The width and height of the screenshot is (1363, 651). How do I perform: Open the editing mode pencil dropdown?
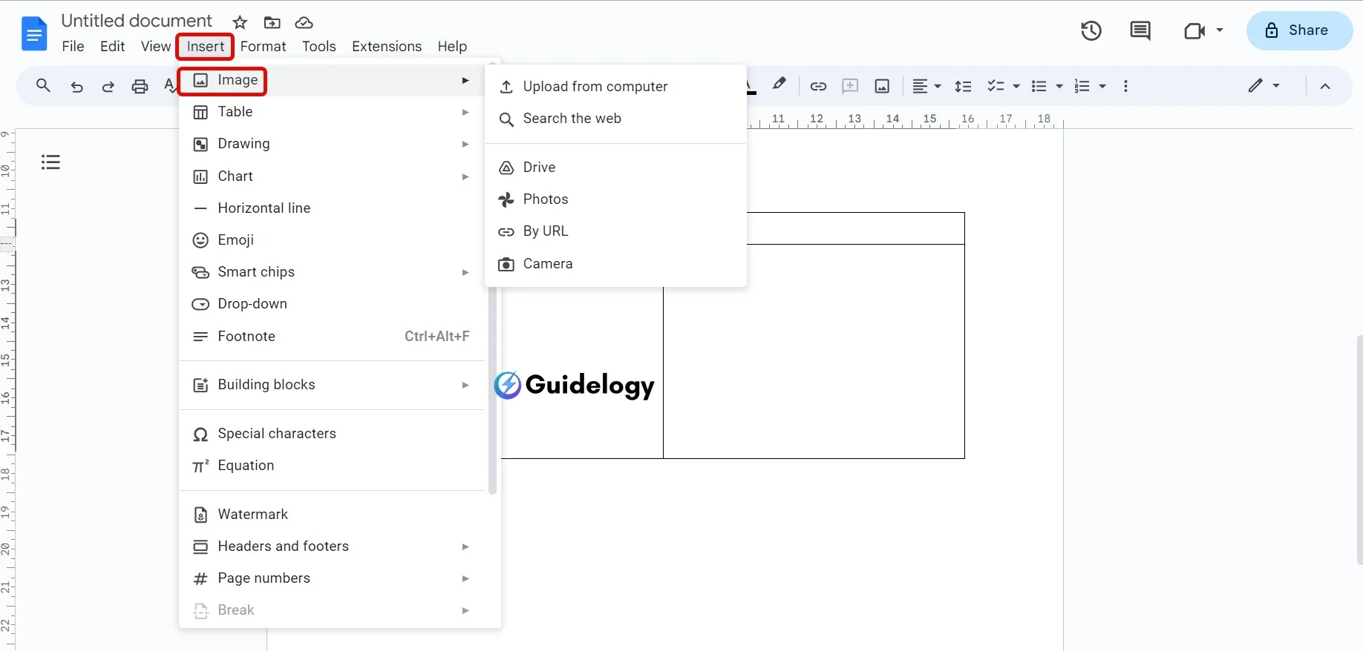1264,85
